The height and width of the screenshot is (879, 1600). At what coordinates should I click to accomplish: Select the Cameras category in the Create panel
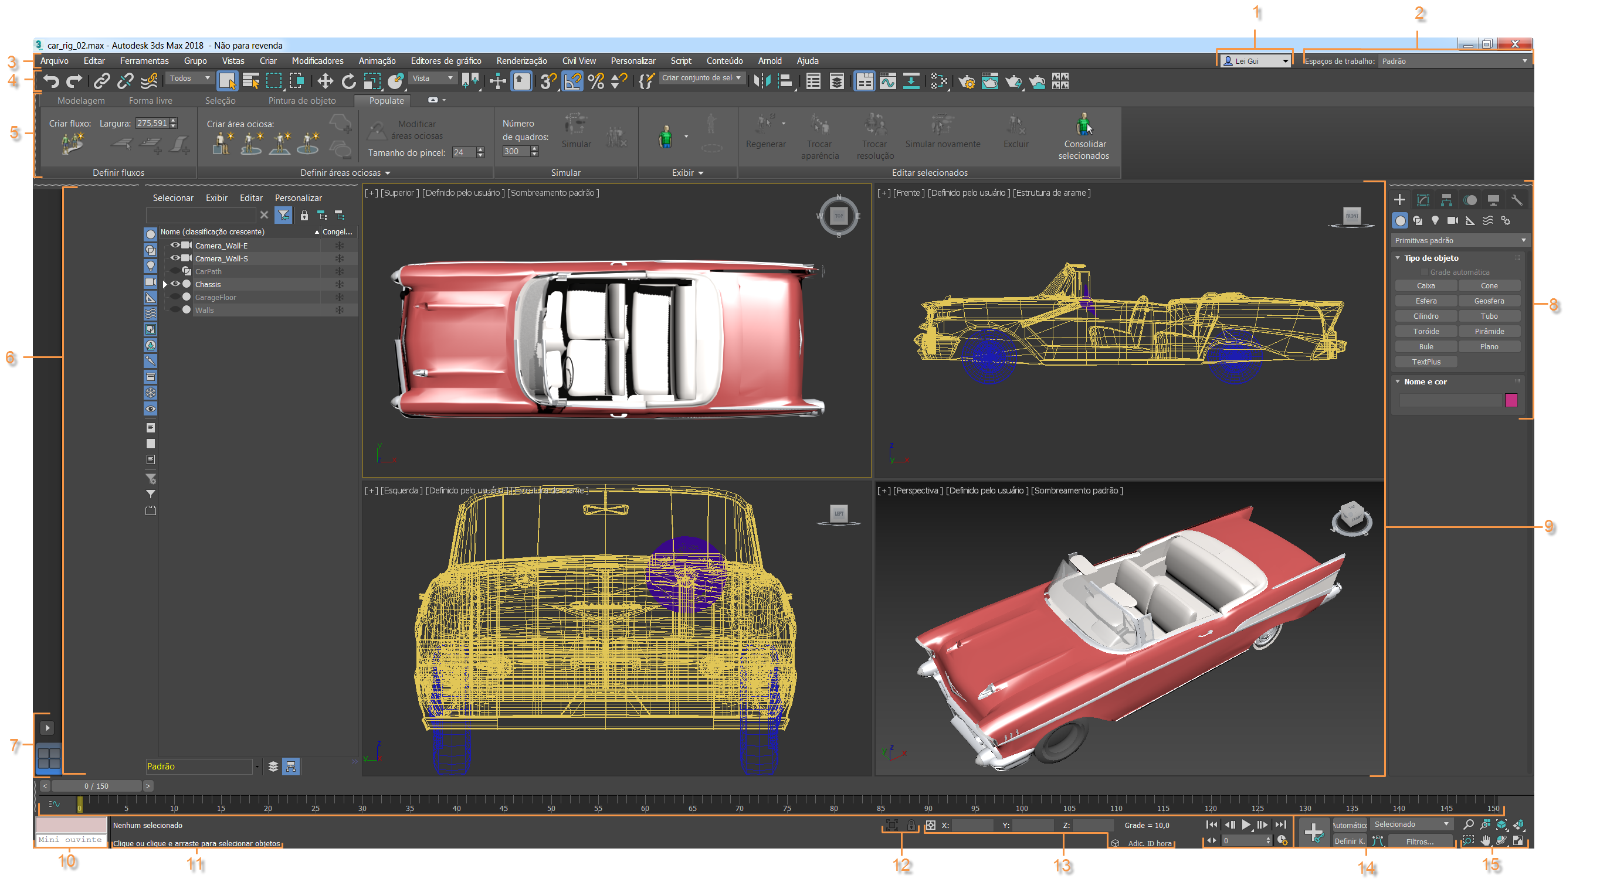[x=1452, y=220]
